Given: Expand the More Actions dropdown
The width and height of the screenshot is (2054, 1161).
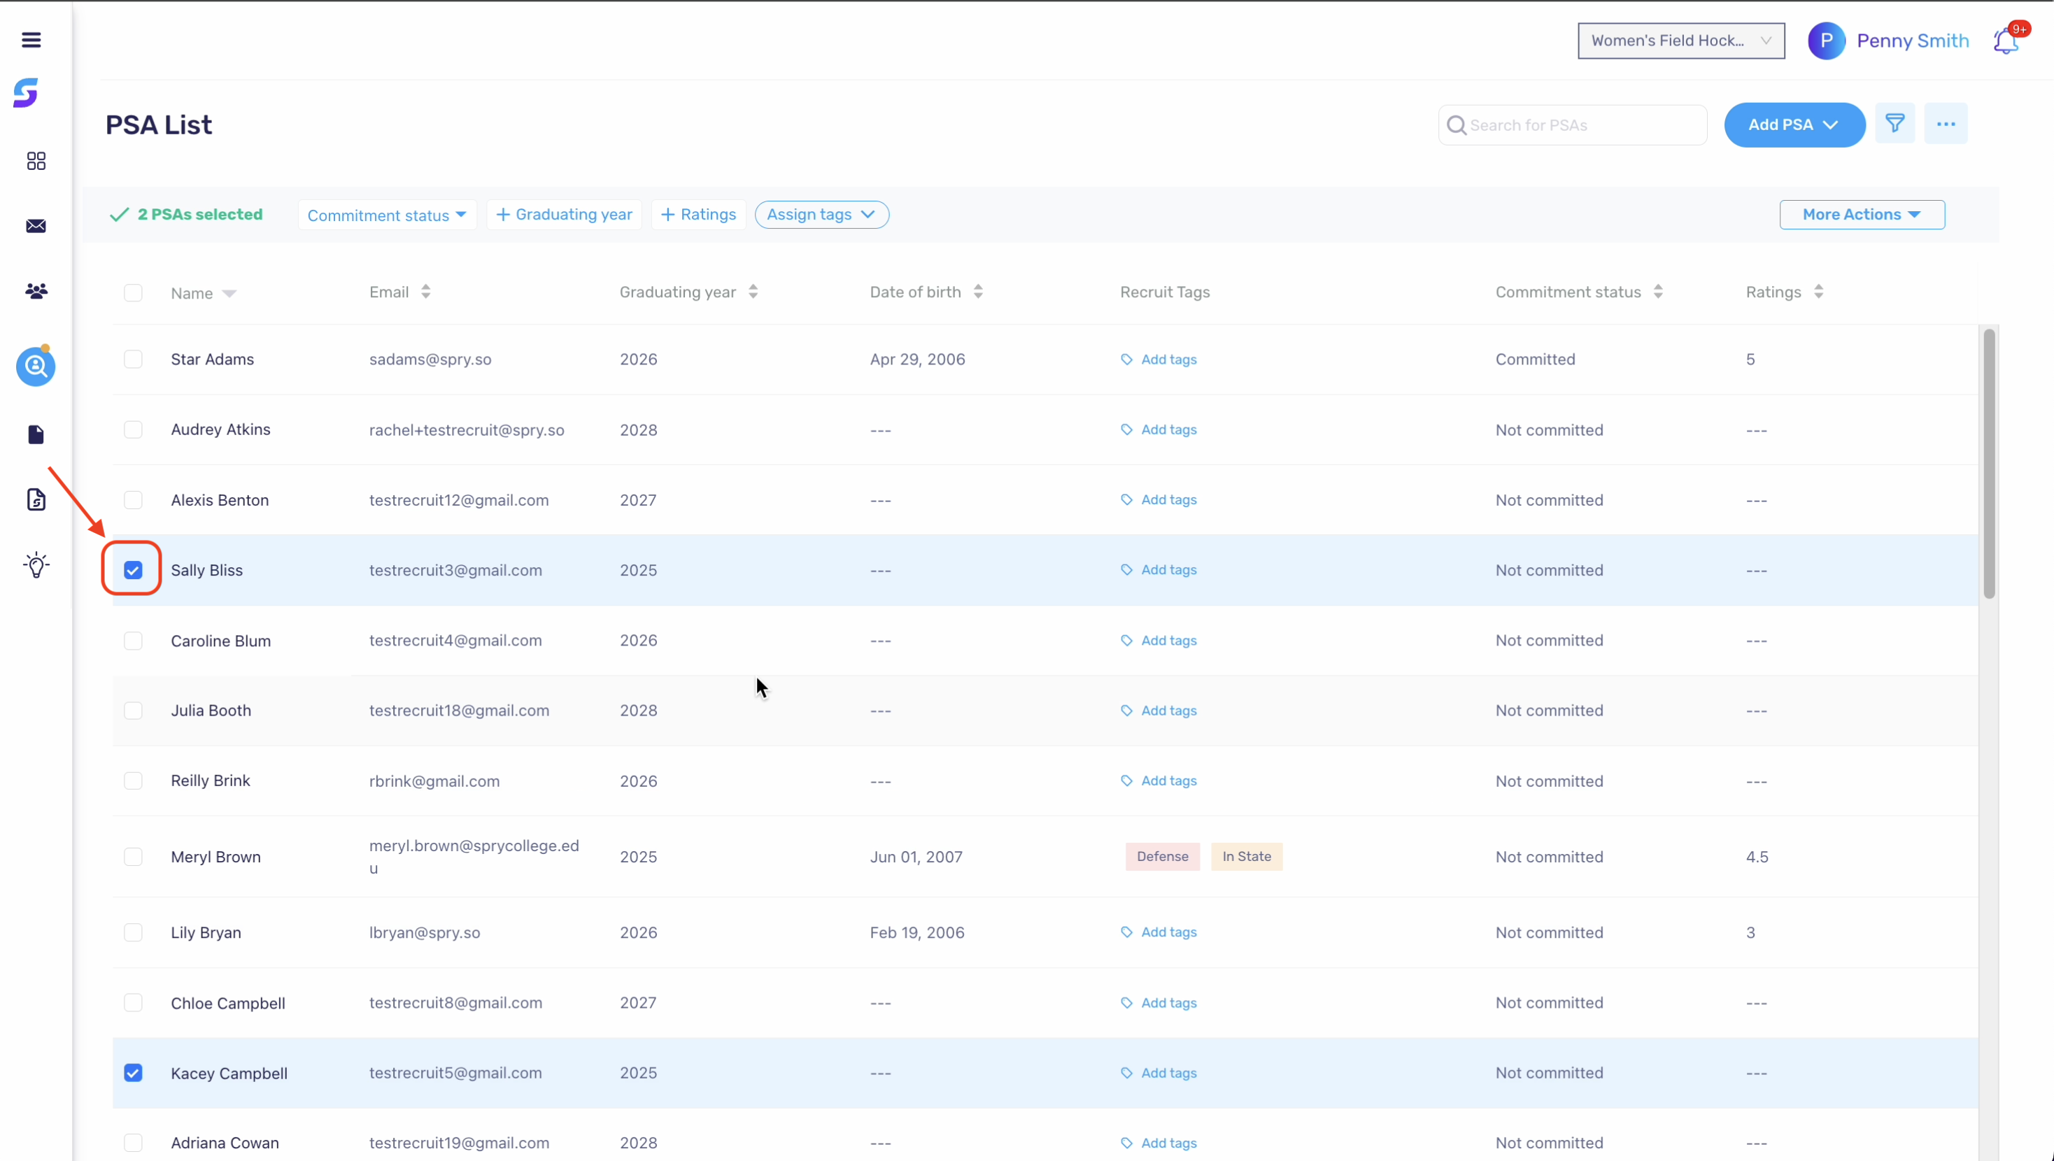Looking at the screenshot, I should 1862,215.
